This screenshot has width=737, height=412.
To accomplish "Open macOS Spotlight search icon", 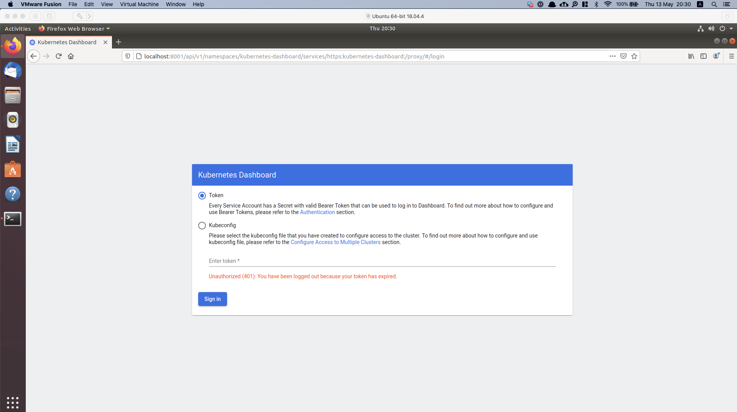I will click(x=714, y=4).
